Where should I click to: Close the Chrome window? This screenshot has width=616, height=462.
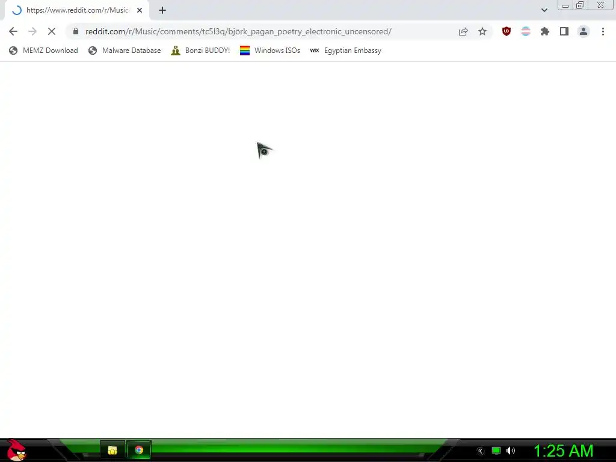[x=601, y=5]
